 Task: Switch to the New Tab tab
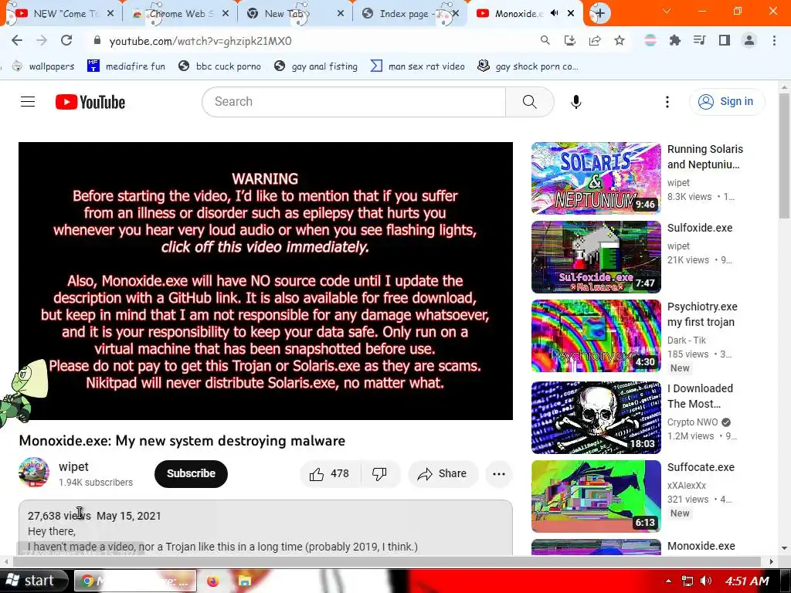[294, 14]
